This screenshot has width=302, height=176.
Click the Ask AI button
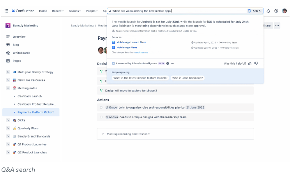255,11
